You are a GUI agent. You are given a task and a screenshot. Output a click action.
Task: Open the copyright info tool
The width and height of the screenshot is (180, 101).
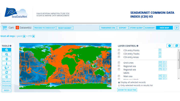tap(6, 77)
